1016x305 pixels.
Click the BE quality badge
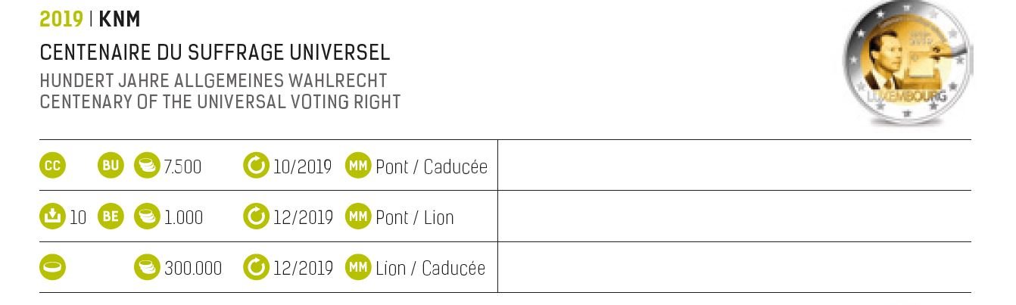111,217
